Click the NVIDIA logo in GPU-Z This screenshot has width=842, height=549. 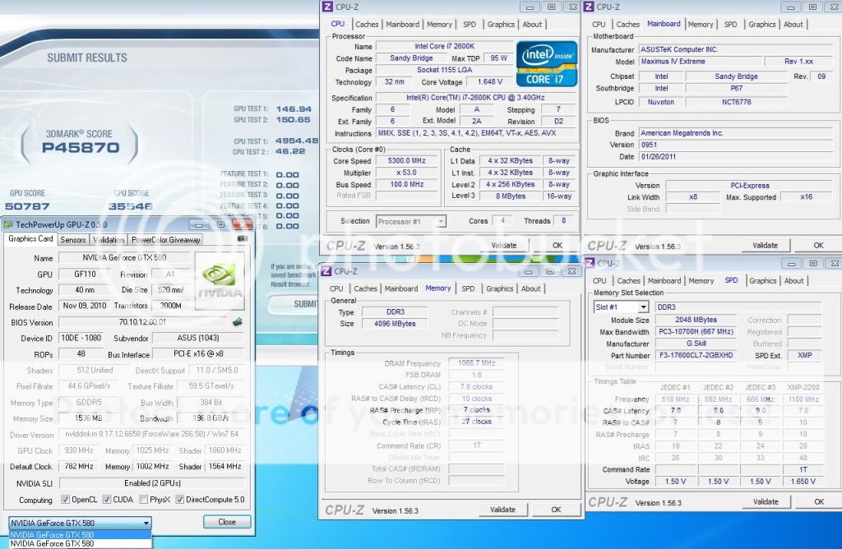(x=218, y=279)
